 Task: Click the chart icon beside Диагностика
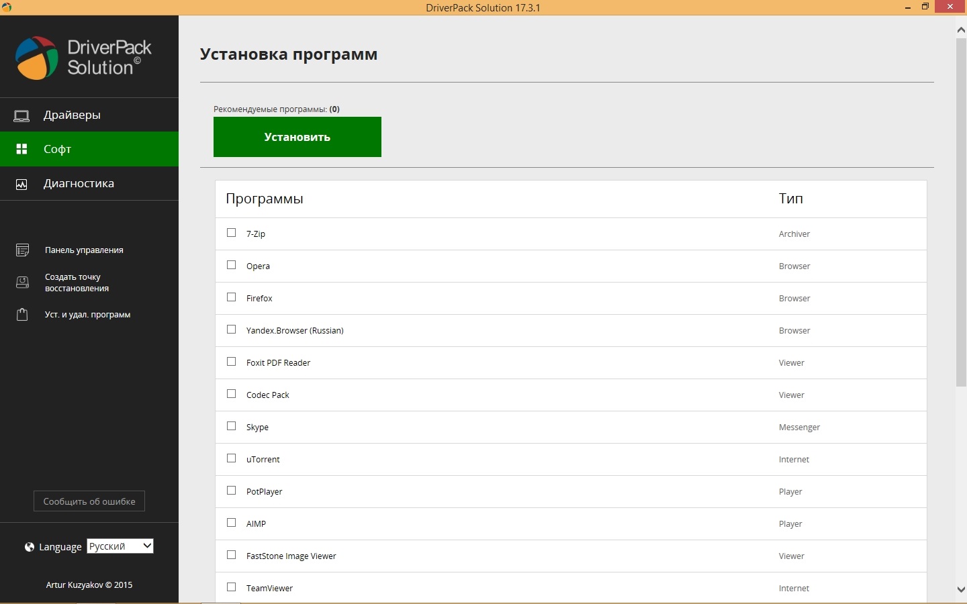[21, 184]
